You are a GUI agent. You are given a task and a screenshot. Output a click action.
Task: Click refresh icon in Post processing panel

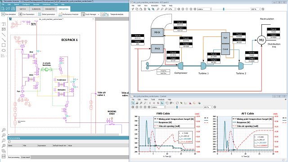pos(9,142)
